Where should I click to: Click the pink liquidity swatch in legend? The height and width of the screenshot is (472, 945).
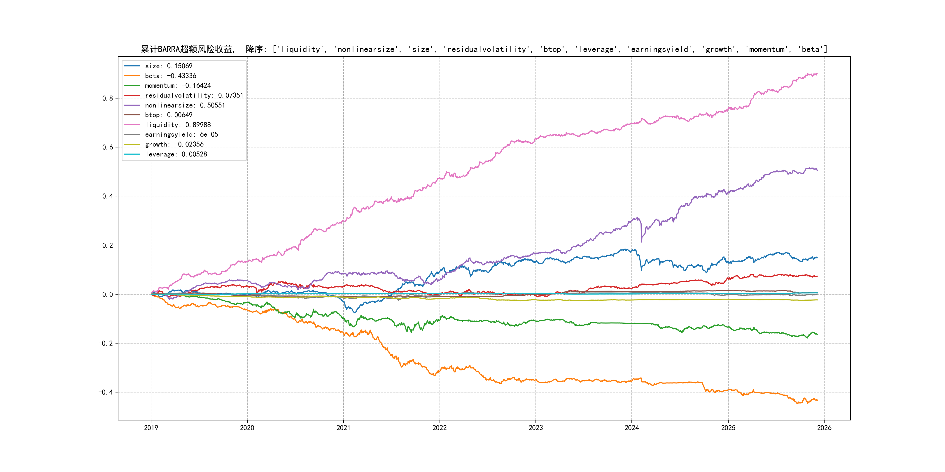[x=132, y=125]
